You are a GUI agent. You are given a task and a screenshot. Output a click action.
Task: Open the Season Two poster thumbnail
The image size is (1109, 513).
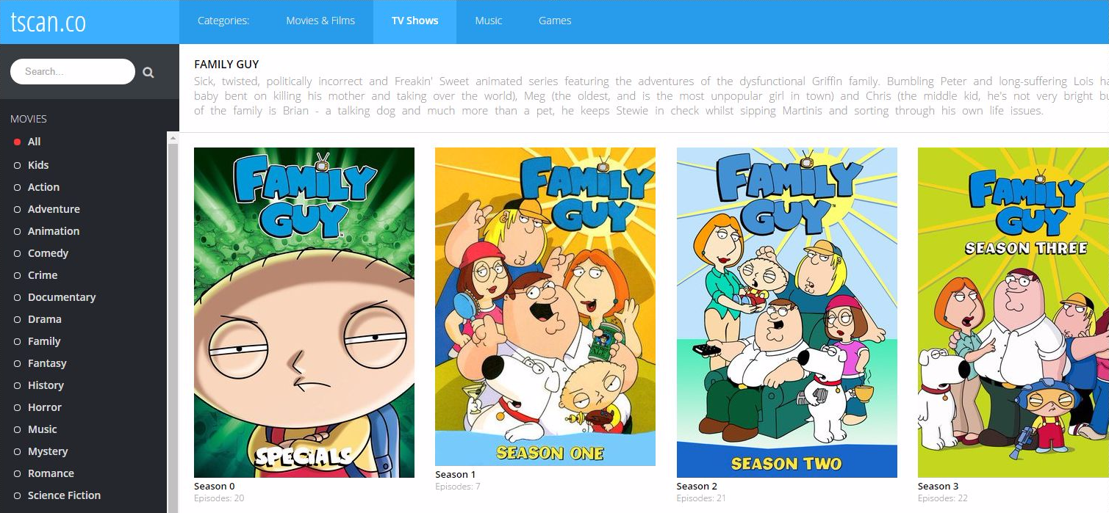[787, 313]
